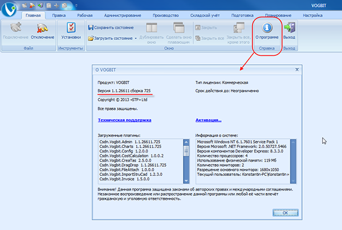Expand Загрузить состояние dropdown arrow
Image resolution: width=342 pixels, height=230 pixels.
[136, 39]
